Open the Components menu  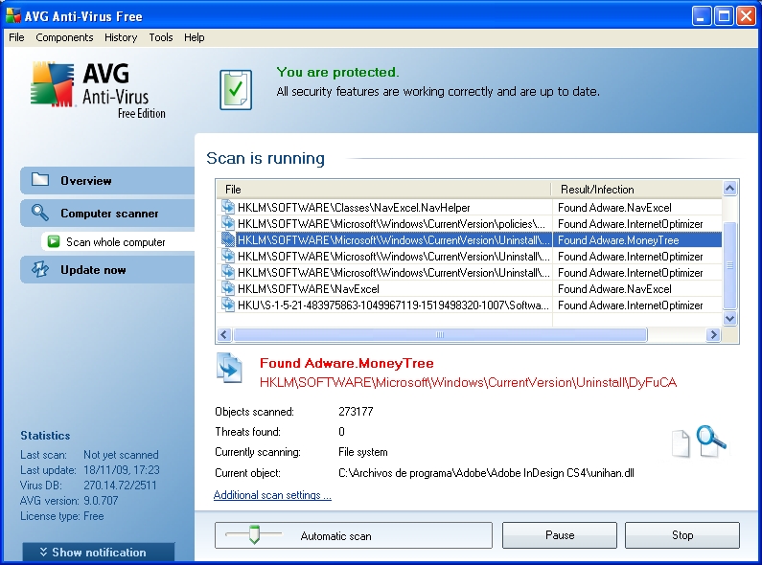tap(64, 37)
